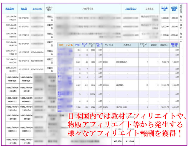The image size is (188, 146).
Task: Click the サンクスID column header
Action: [109, 45]
